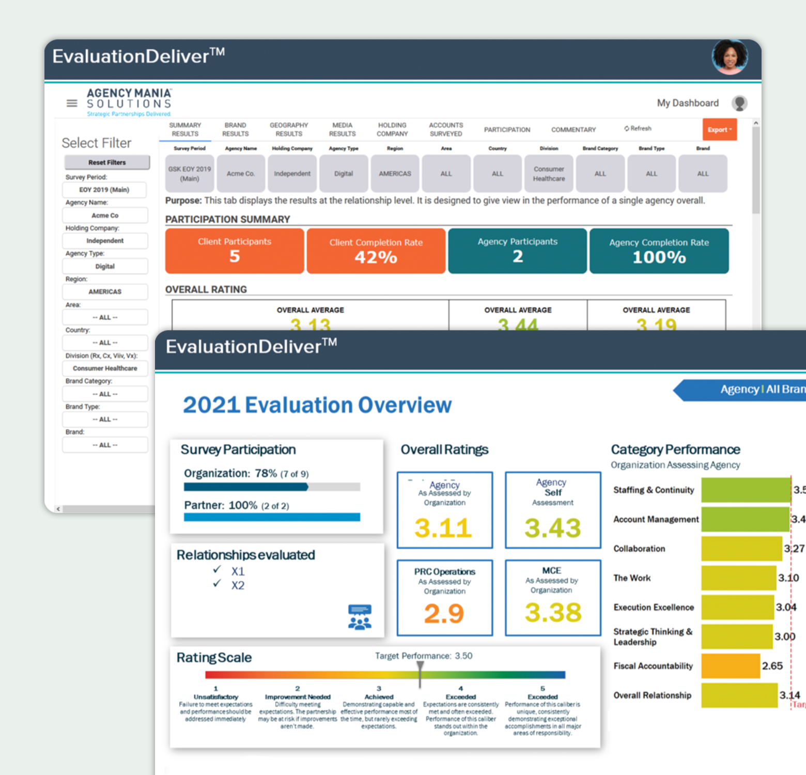Open the Survey Period dropdown
The image size is (806, 775).
(x=105, y=190)
